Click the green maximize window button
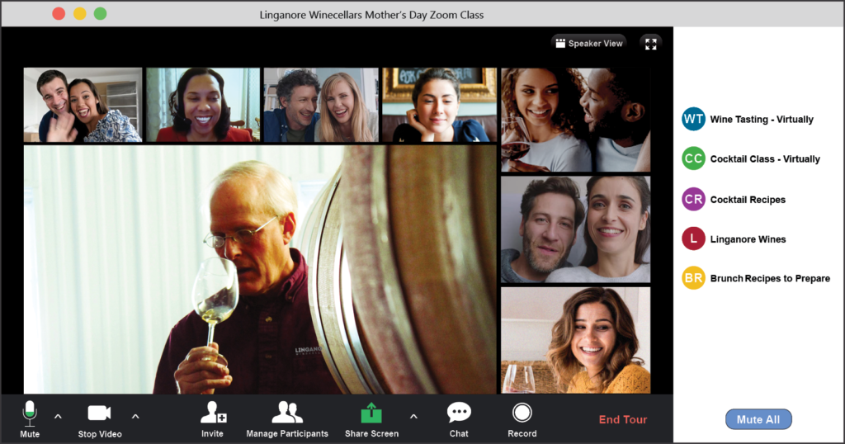The width and height of the screenshot is (845, 444). pyautogui.click(x=100, y=13)
